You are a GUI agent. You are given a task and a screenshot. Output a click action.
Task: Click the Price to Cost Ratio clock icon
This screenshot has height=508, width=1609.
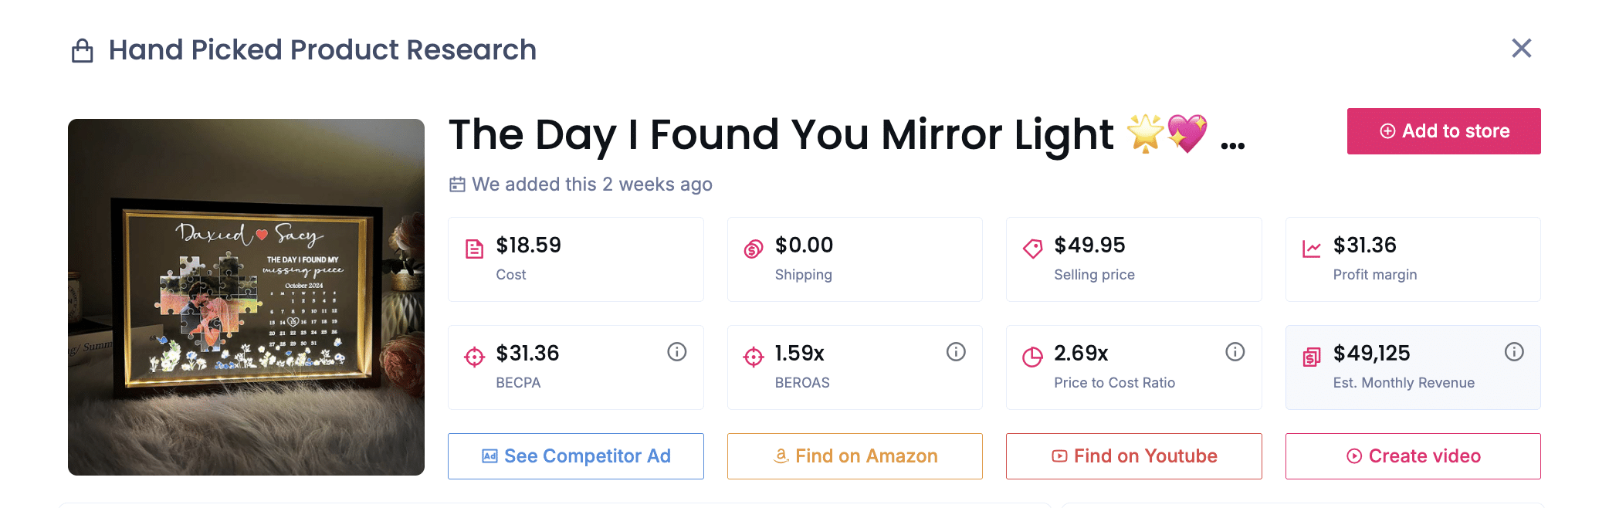coord(1032,357)
